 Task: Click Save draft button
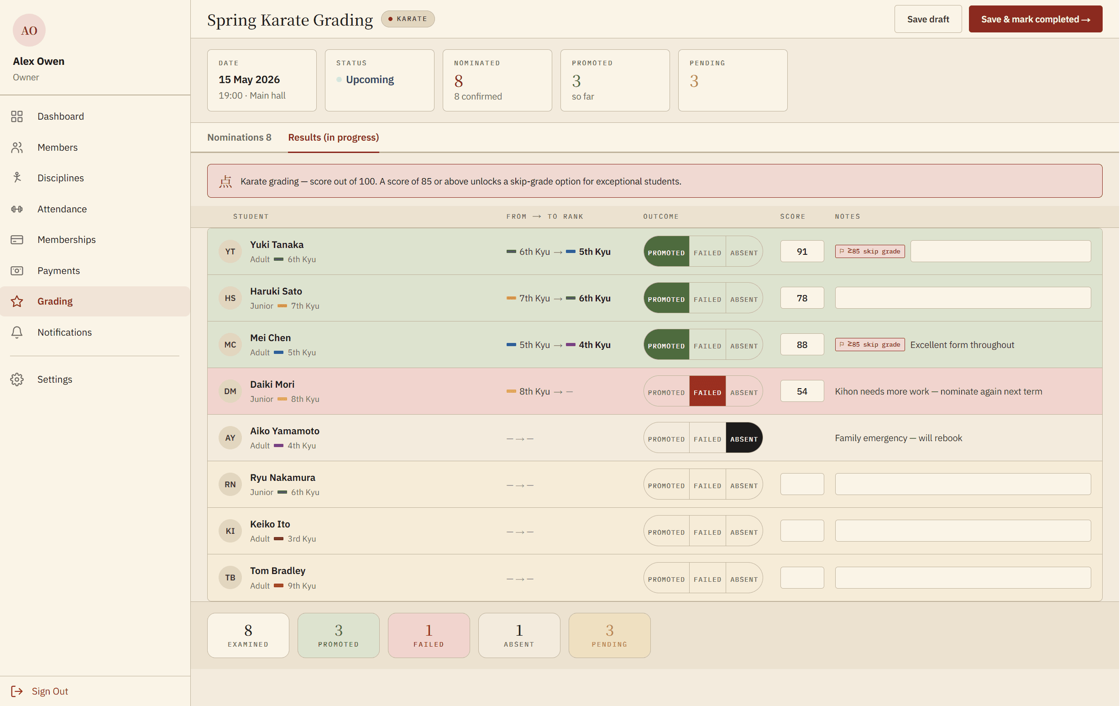tap(928, 19)
